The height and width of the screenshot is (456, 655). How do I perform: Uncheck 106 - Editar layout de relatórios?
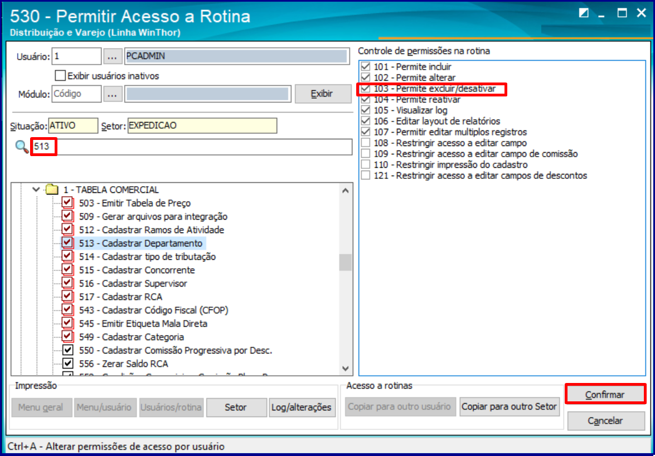[366, 121]
